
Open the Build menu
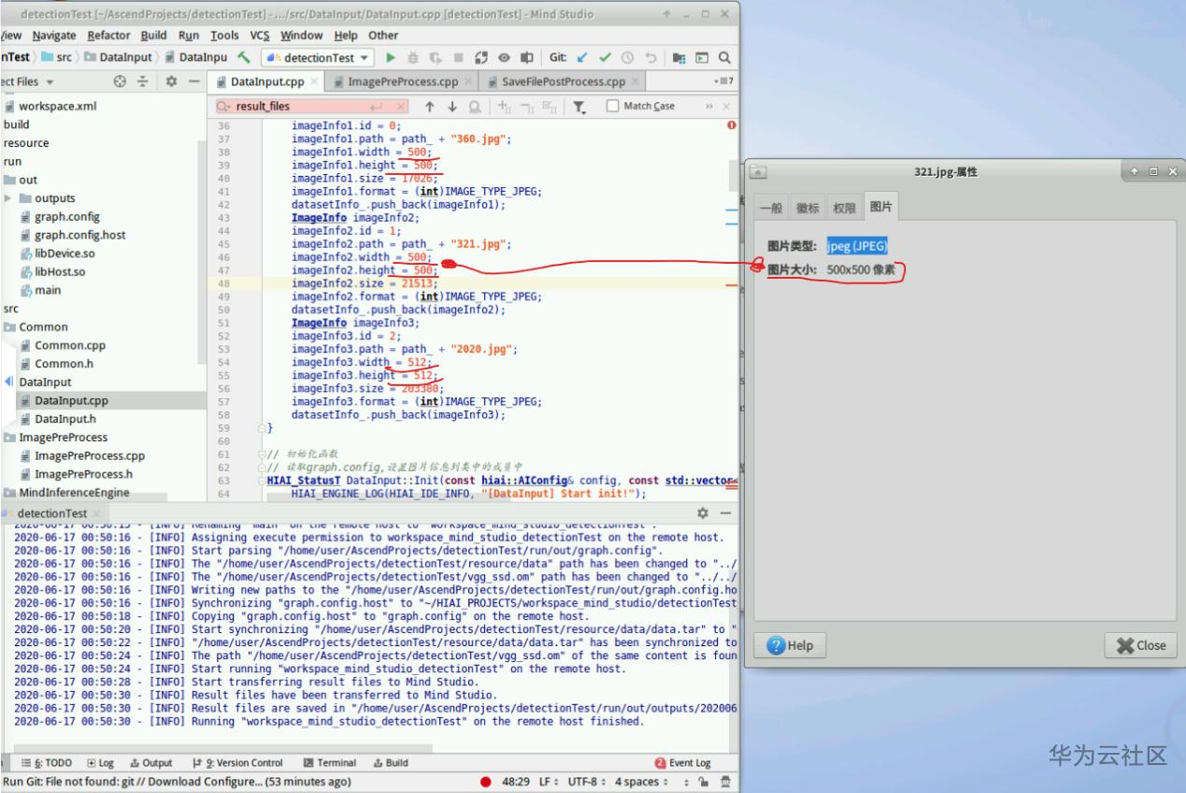click(154, 36)
